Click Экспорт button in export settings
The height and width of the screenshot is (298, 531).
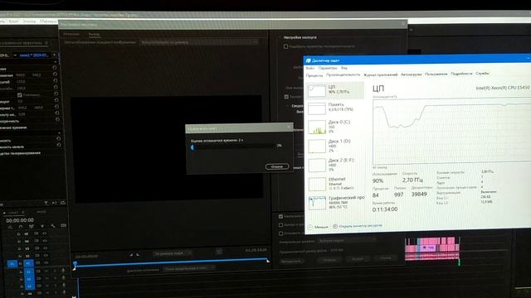pos(358,259)
